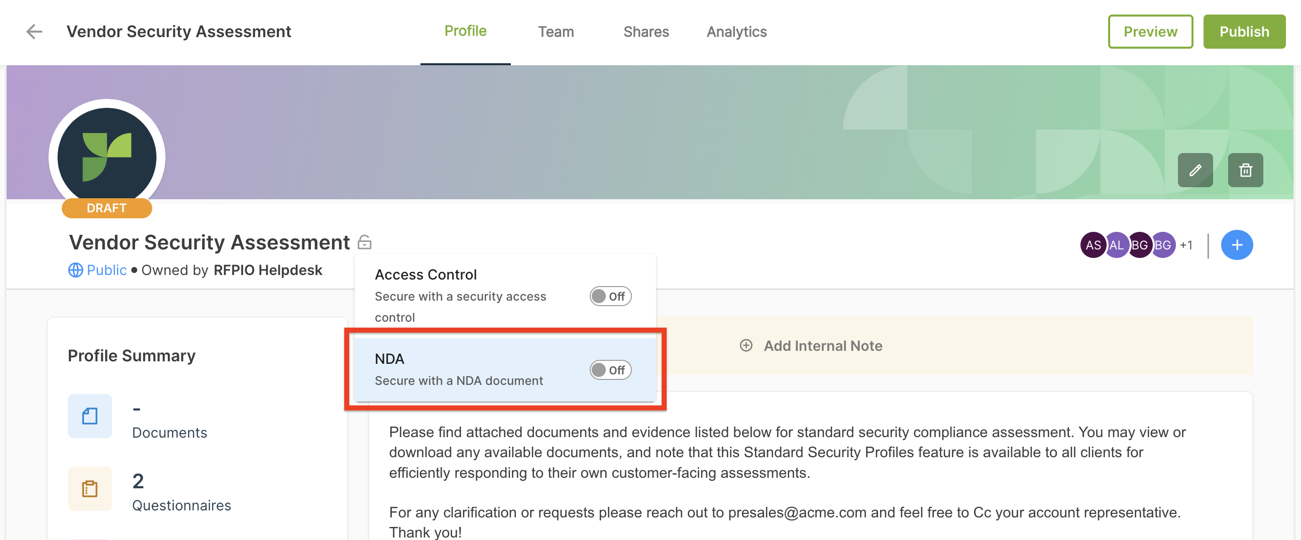Click the Documents icon in Profile Summary
Viewport: 1301px width, 540px height.
point(90,416)
